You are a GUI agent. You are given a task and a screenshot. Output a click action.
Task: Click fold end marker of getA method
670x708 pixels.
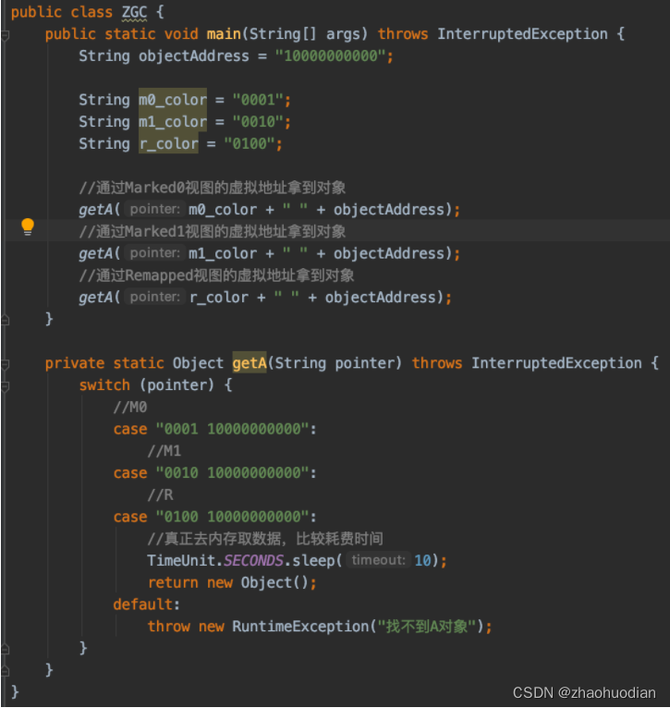click(5, 671)
